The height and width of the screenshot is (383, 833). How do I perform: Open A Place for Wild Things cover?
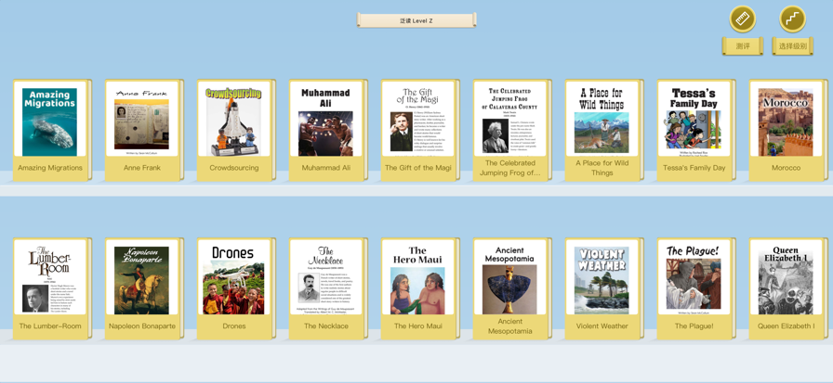[x=602, y=119]
